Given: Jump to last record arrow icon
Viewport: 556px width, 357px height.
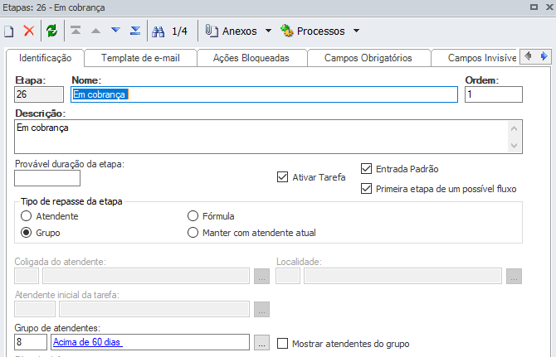Looking at the screenshot, I should coord(135,31).
